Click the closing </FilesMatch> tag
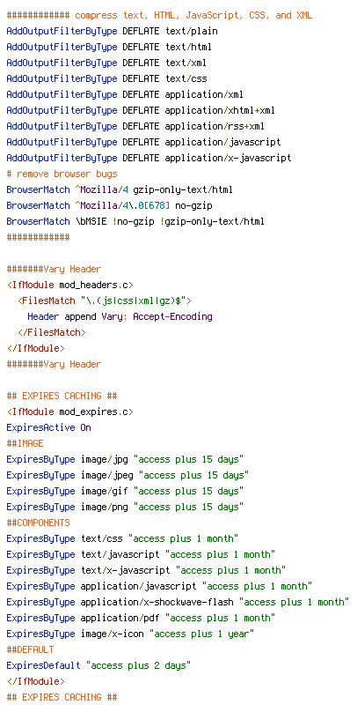This screenshot has height=712, width=357. [x=51, y=332]
